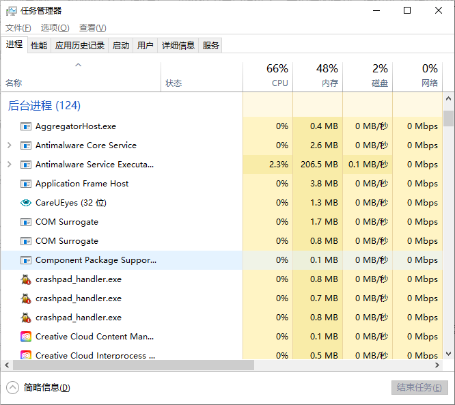Select the Antimalware Core Service name

click(x=86, y=145)
